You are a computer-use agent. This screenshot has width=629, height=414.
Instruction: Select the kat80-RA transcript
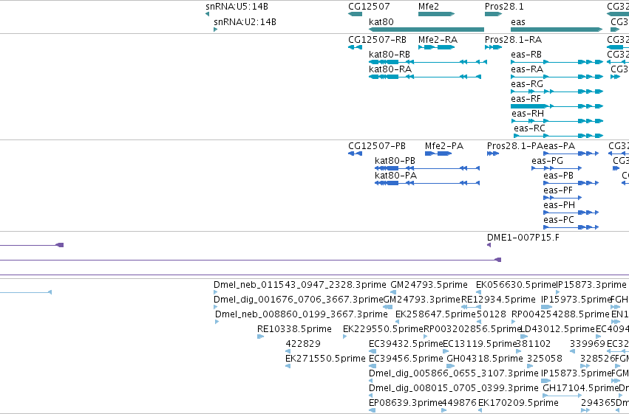click(425, 77)
